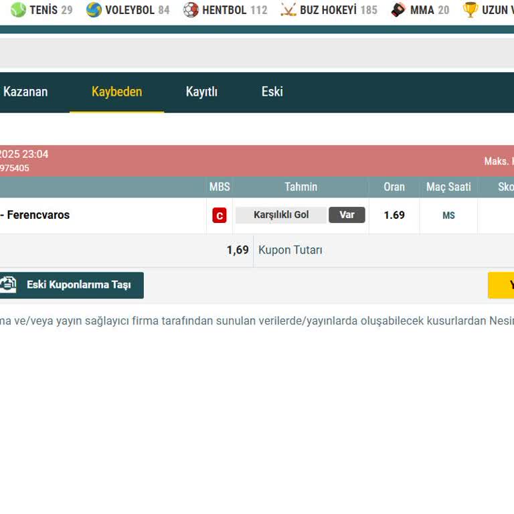Open the Tenis sport category

click(41, 10)
